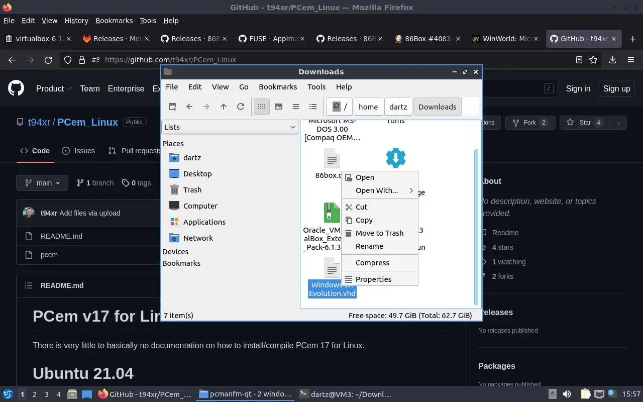The height and width of the screenshot is (402, 643).
Task: Select the 'Windows 9x Evolution.vhd' file
Action: [332, 289]
